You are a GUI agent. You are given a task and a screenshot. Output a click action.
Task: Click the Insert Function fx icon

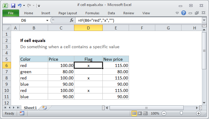pos(72,20)
